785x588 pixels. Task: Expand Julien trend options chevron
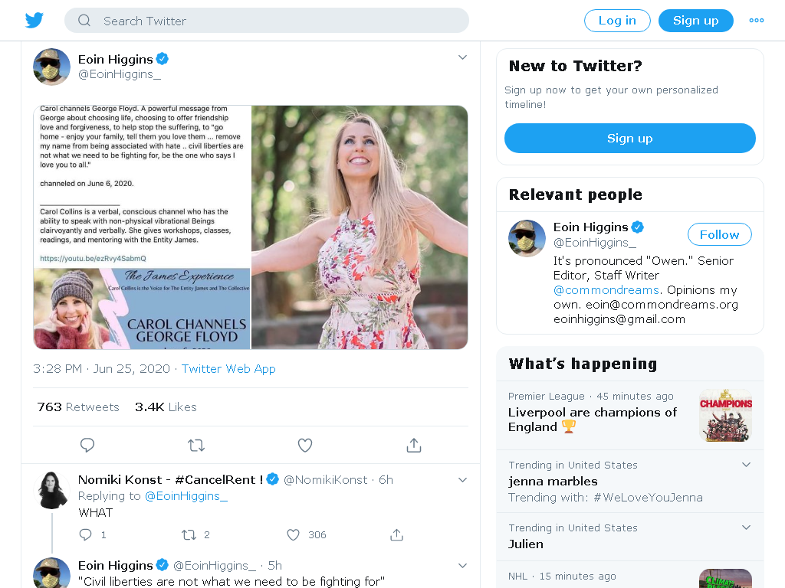[x=746, y=528]
